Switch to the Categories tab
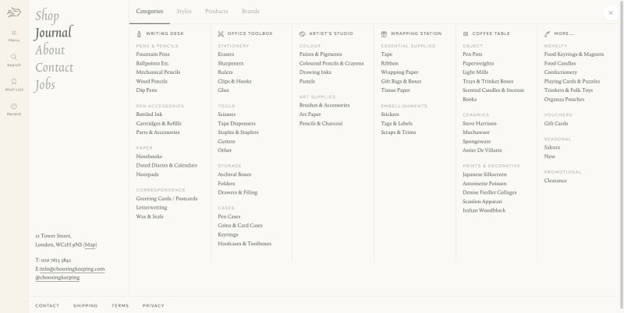 pos(150,11)
